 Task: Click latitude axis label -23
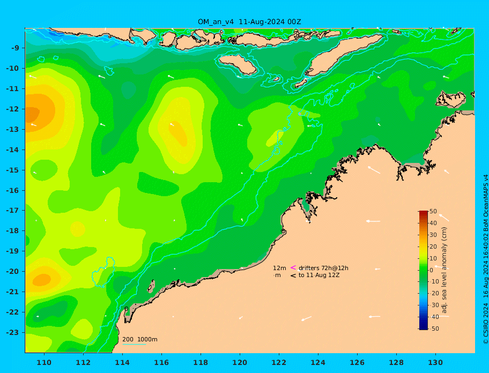(12, 332)
